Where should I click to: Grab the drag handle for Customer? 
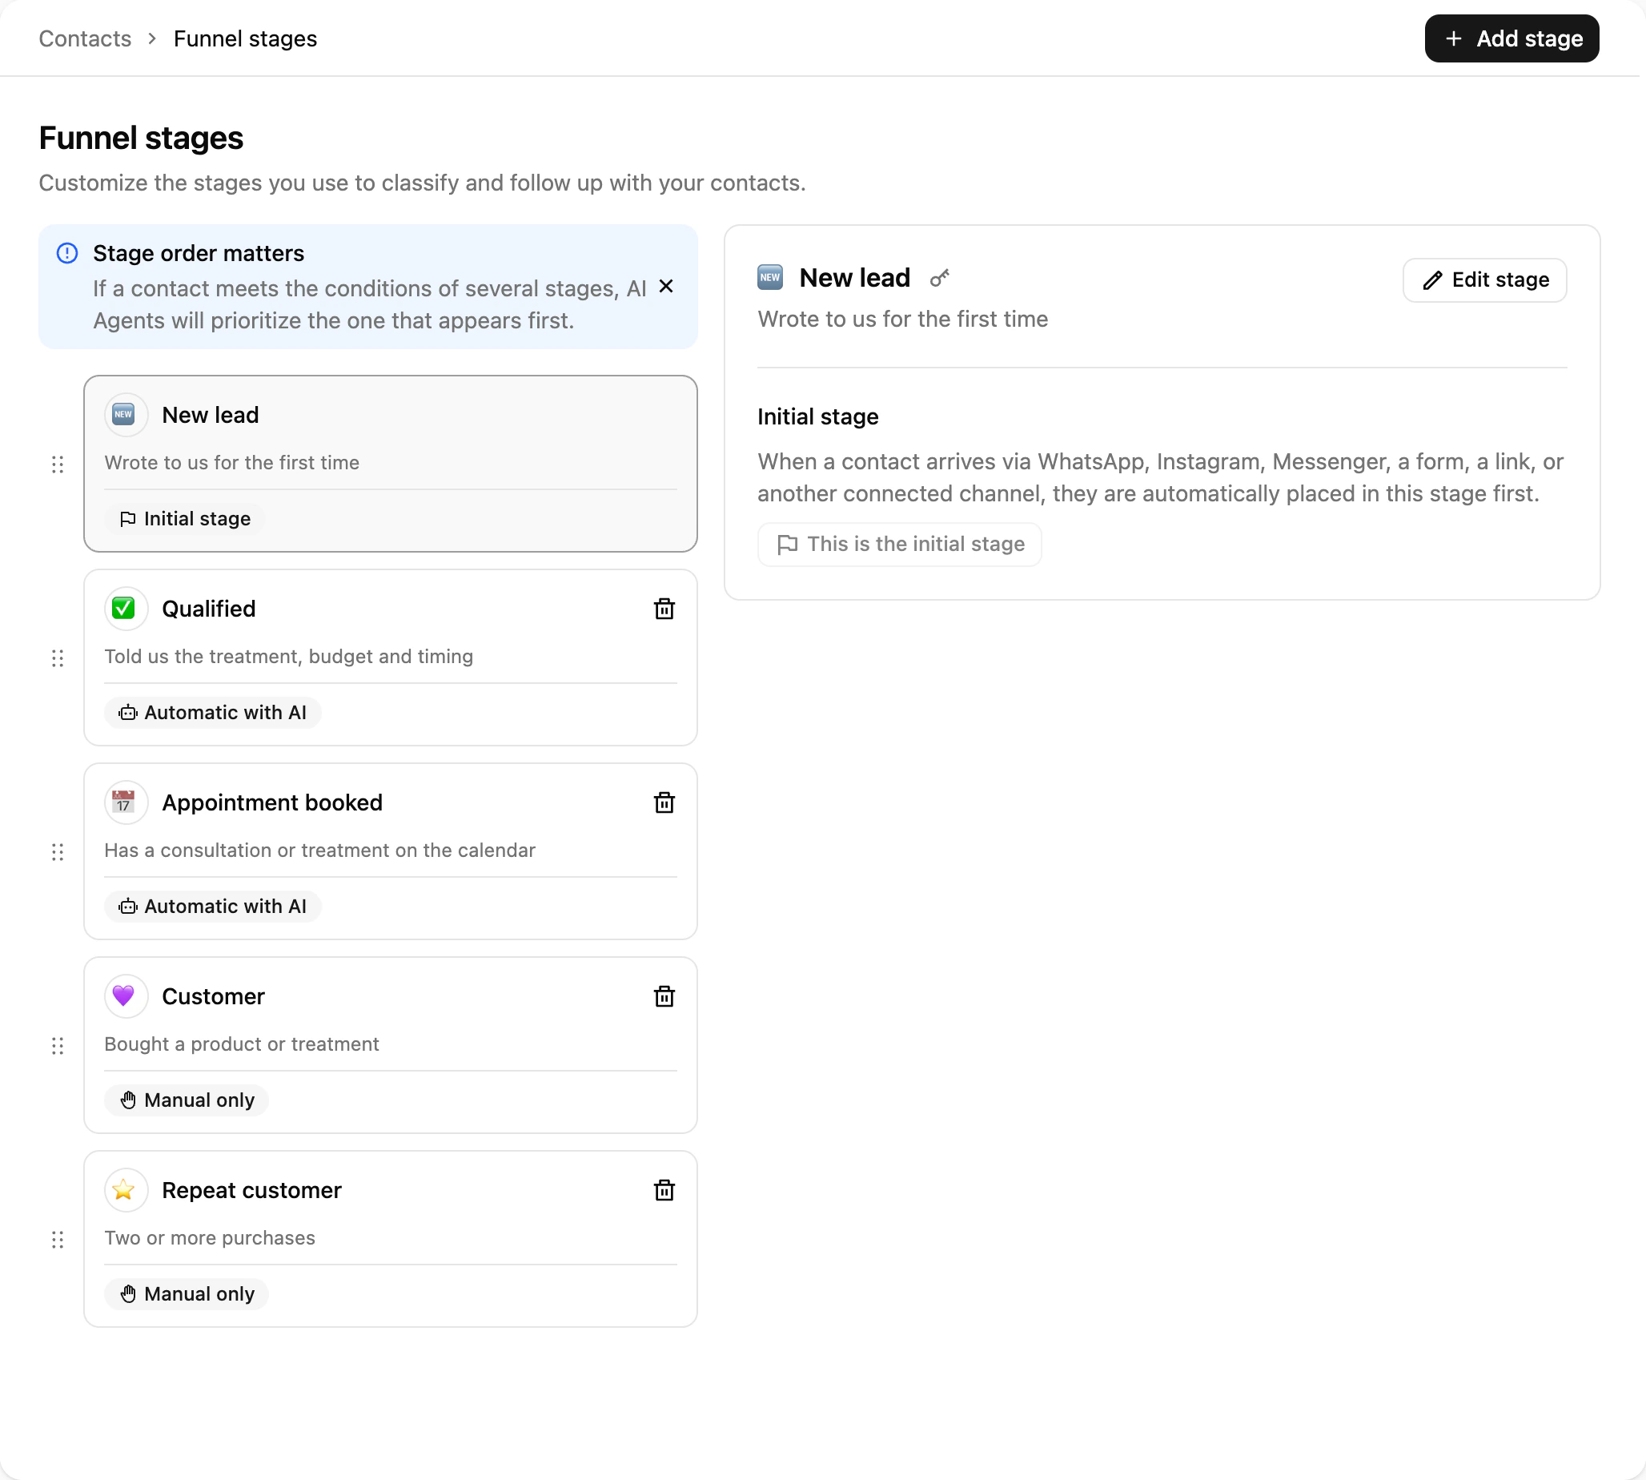(x=58, y=1046)
